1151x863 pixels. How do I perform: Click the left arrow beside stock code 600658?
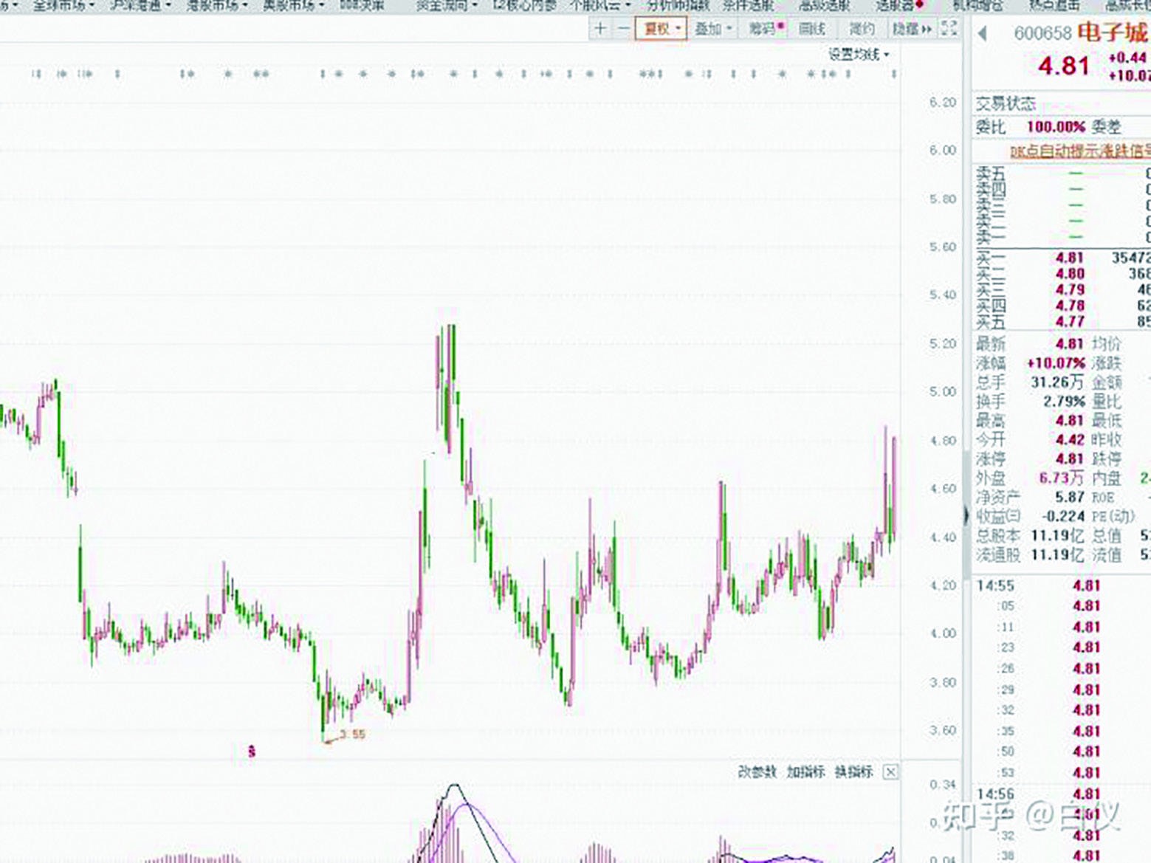click(983, 33)
